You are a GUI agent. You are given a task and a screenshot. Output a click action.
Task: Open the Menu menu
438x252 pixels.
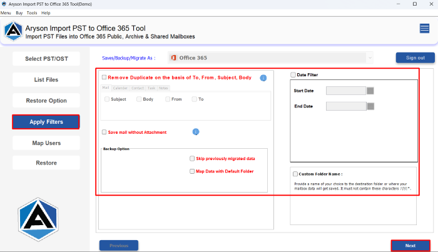[6, 13]
